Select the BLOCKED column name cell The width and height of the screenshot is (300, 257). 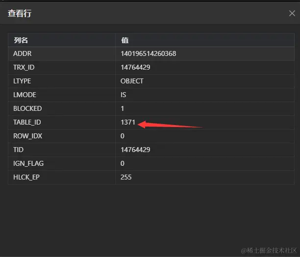[x=62, y=108]
